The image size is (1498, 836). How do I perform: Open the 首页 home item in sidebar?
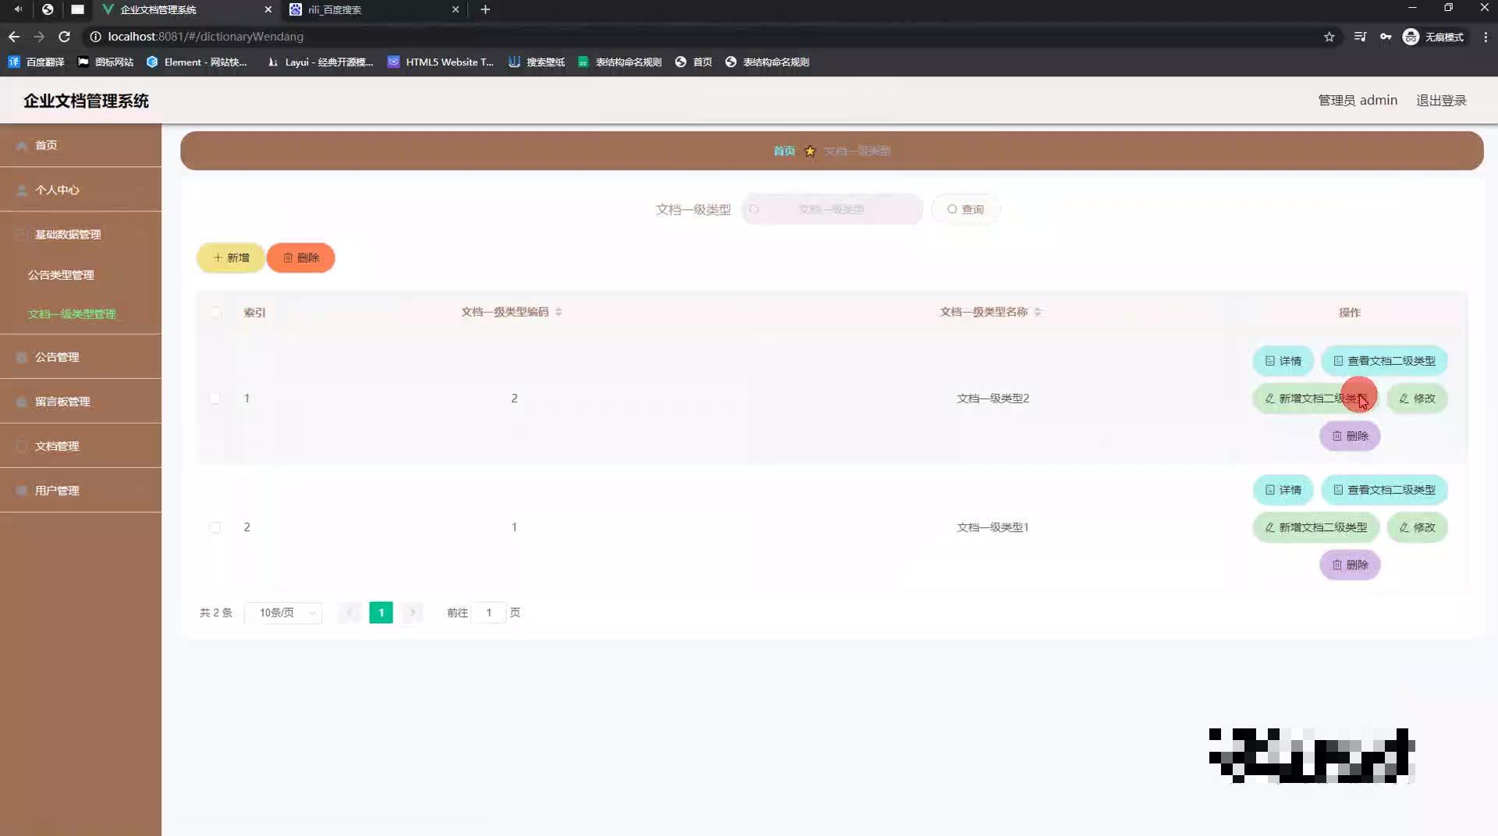[x=45, y=145]
